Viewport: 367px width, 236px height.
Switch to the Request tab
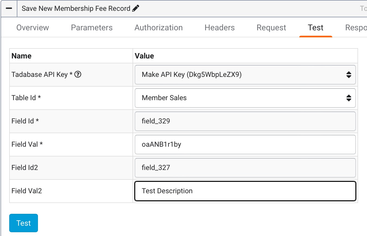click(x=271, y=27)
